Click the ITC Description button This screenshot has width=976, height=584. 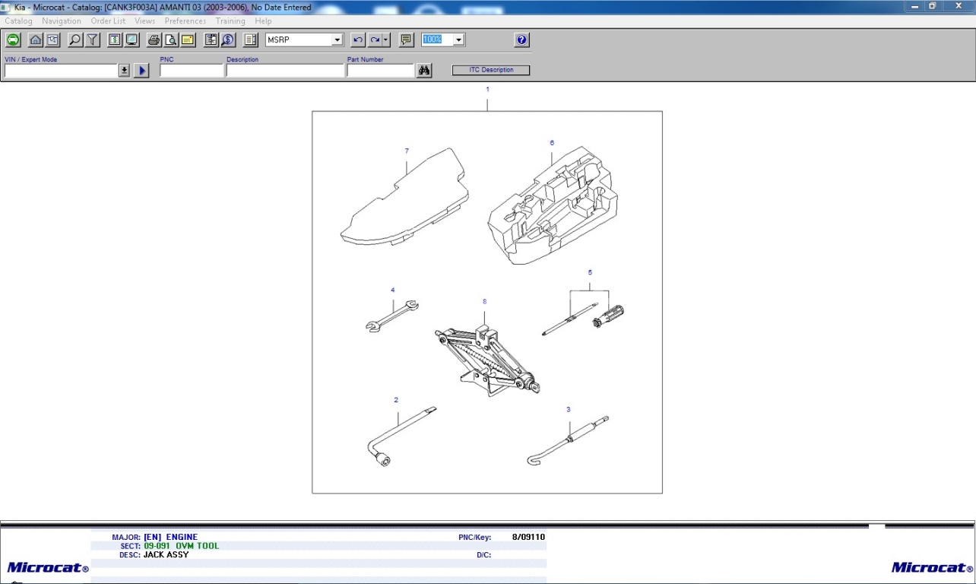(491, 70)
